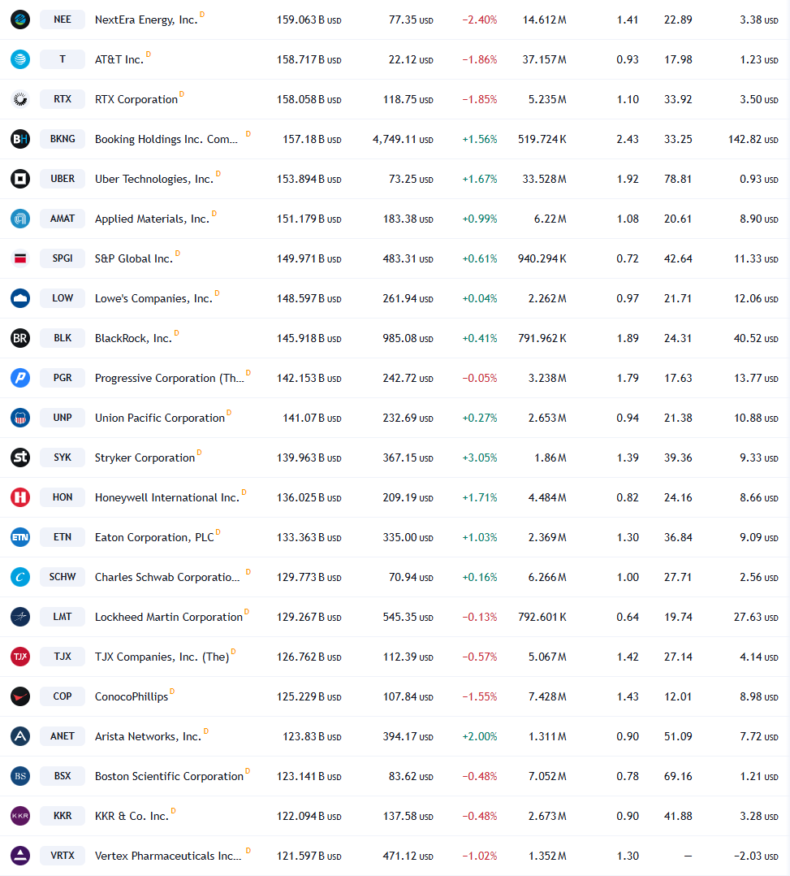Select the HON ticker badge
The image size is (790, 876).
(x=63, y=497)
